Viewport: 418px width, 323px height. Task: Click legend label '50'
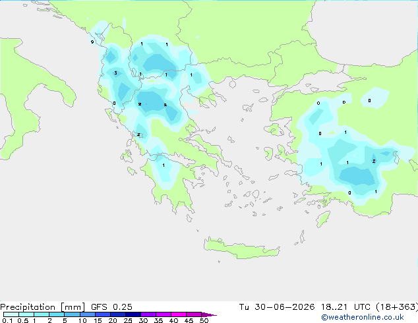204,320
